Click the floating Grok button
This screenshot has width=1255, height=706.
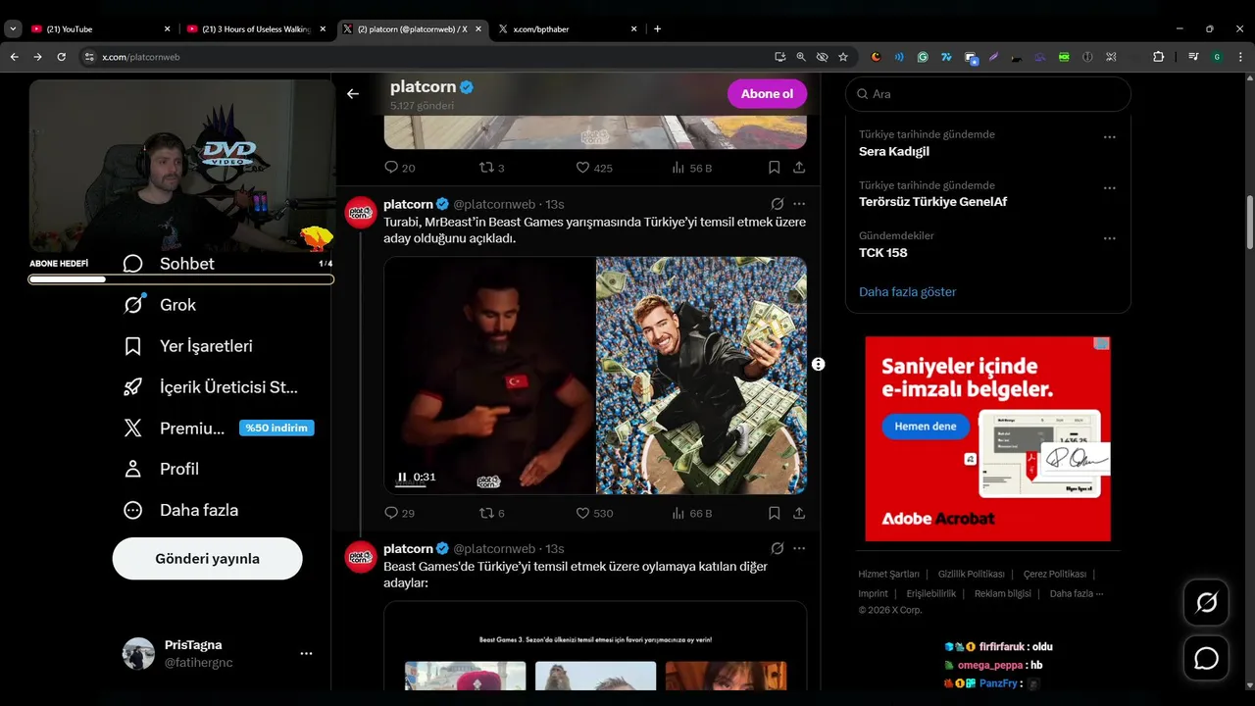tap(1206, 602)
